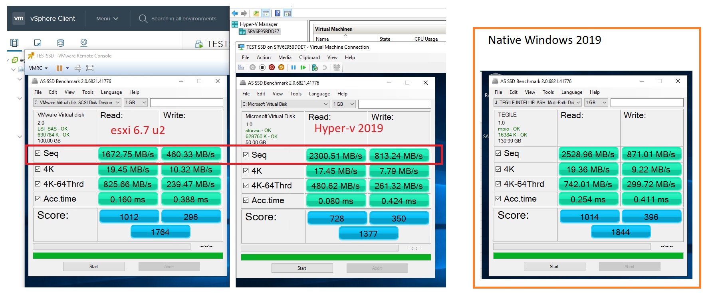The image size is (712, 293).
Task: Open the VMRC dropdown menu
Action: click(x=38, y=68)
